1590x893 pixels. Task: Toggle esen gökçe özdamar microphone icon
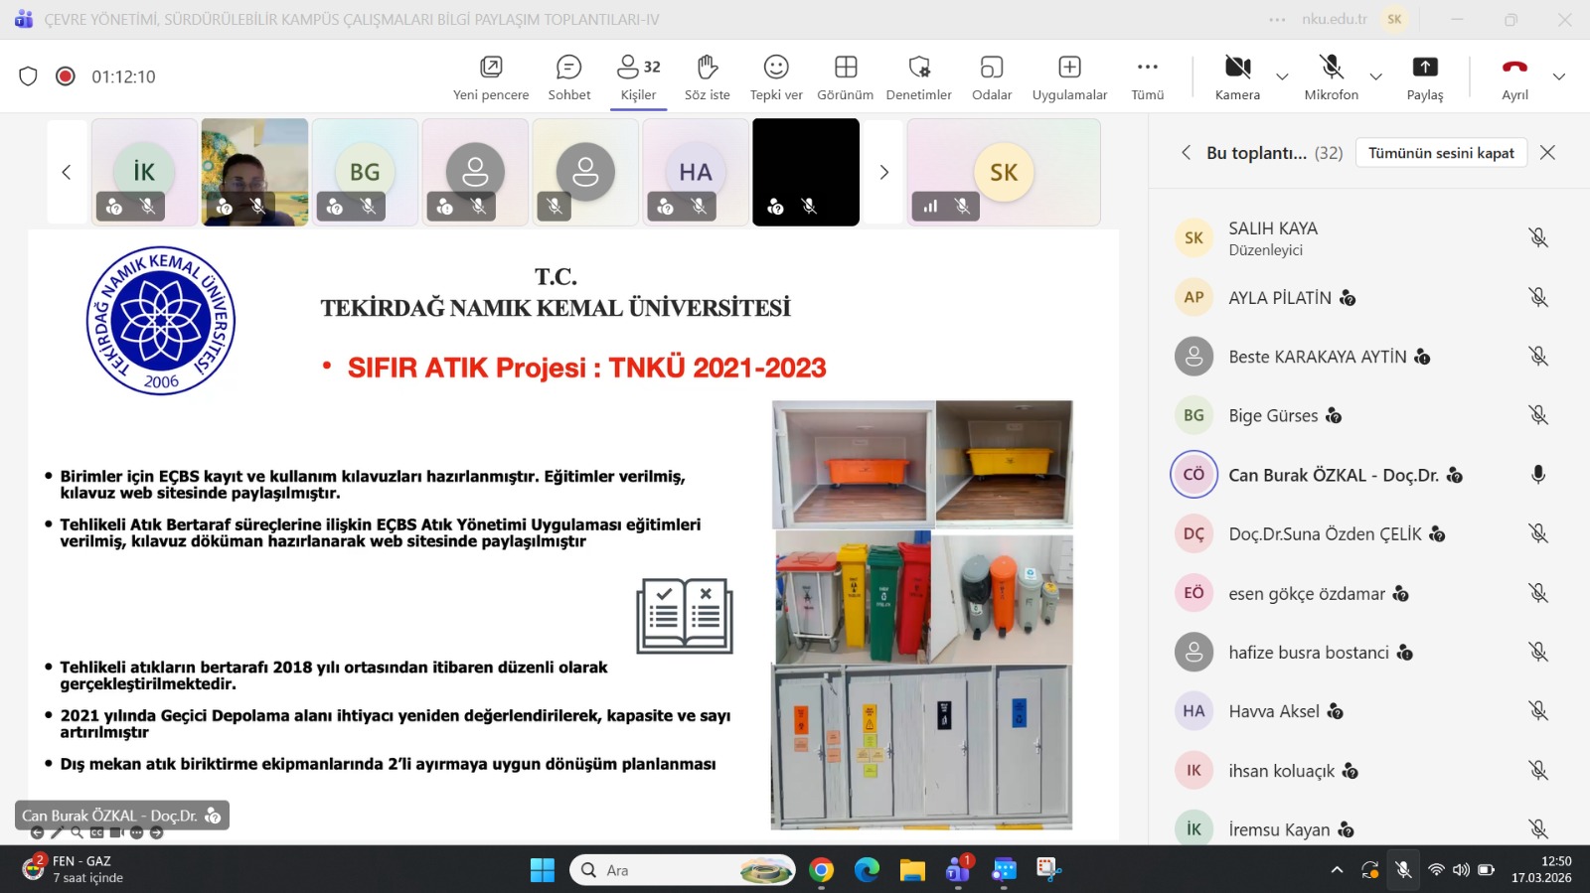coord(1538,593)
